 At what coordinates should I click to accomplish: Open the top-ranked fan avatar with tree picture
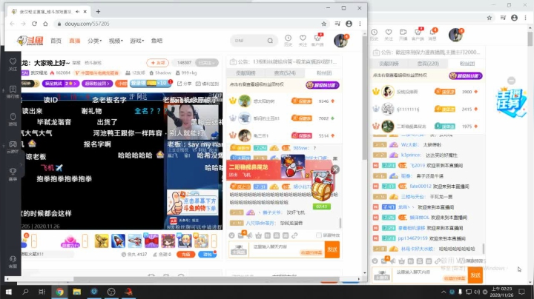(245, 101)
